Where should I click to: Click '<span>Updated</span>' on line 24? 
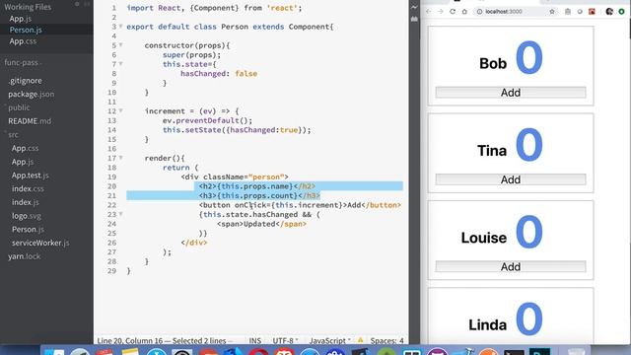click(261, 224)
